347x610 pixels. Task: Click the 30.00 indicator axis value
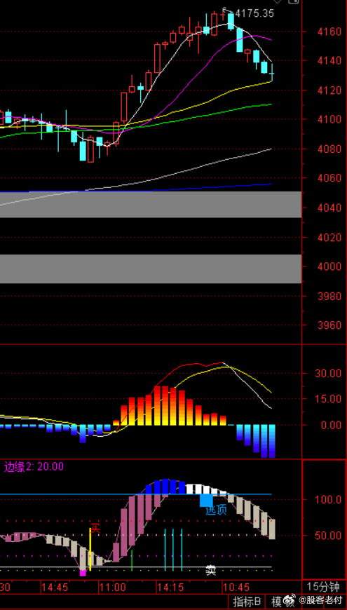[x=328, y=374]
